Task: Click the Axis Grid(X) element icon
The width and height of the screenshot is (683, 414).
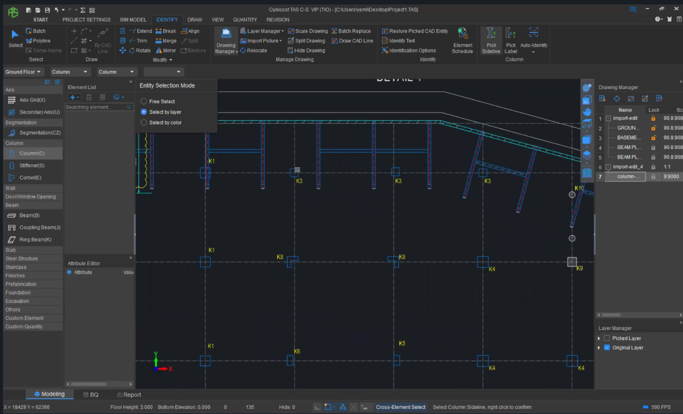Action: click(12, 100)
